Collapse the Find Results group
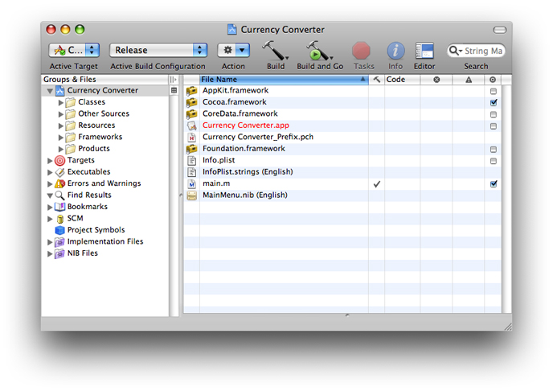The image size is (553, 391). tap(50, 195)
